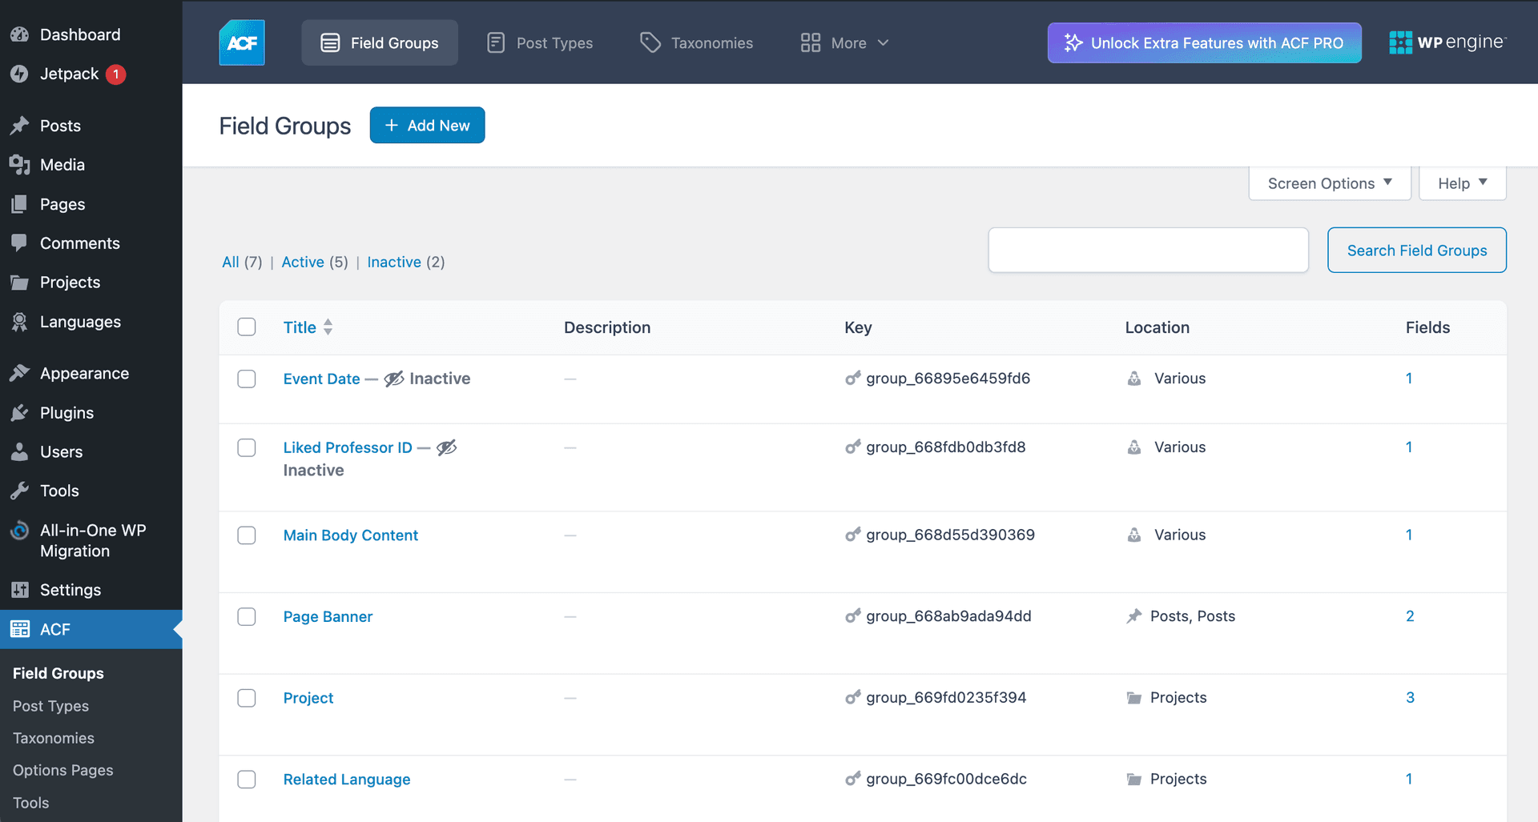
Task: Switch to the Post Types tab
Action: 554,42
